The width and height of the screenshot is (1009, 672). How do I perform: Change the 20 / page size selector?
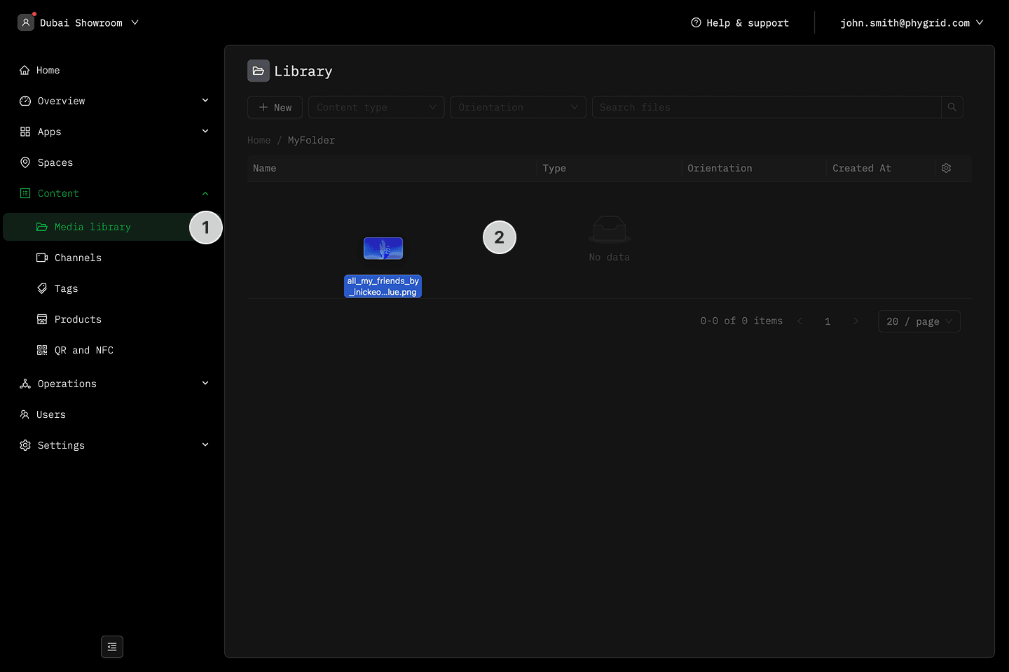click(x=919, y=321)
